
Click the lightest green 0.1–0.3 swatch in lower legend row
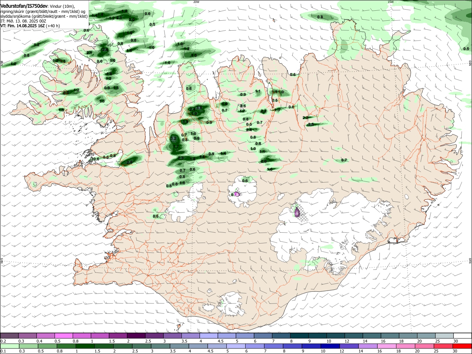10,346
